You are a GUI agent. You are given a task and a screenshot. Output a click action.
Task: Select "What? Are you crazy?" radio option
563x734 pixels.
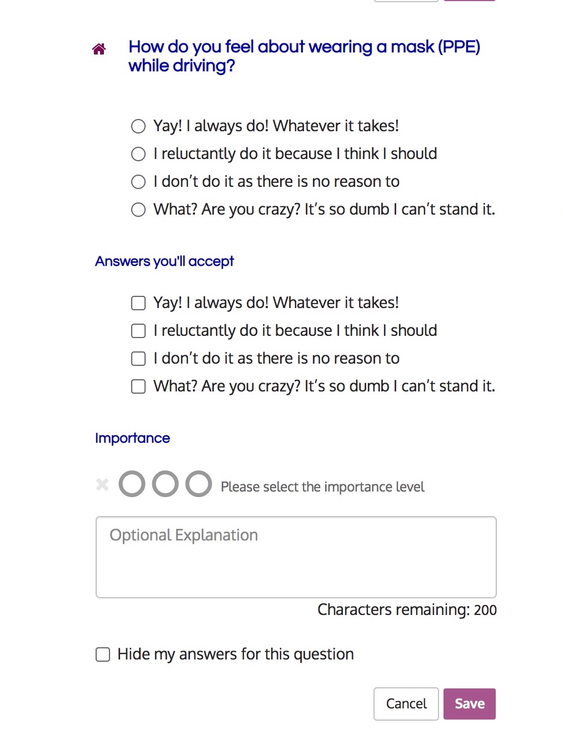(x=138, y=210)
